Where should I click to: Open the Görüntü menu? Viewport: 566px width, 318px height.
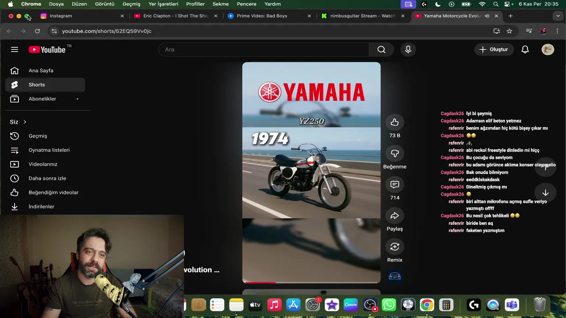105,4
